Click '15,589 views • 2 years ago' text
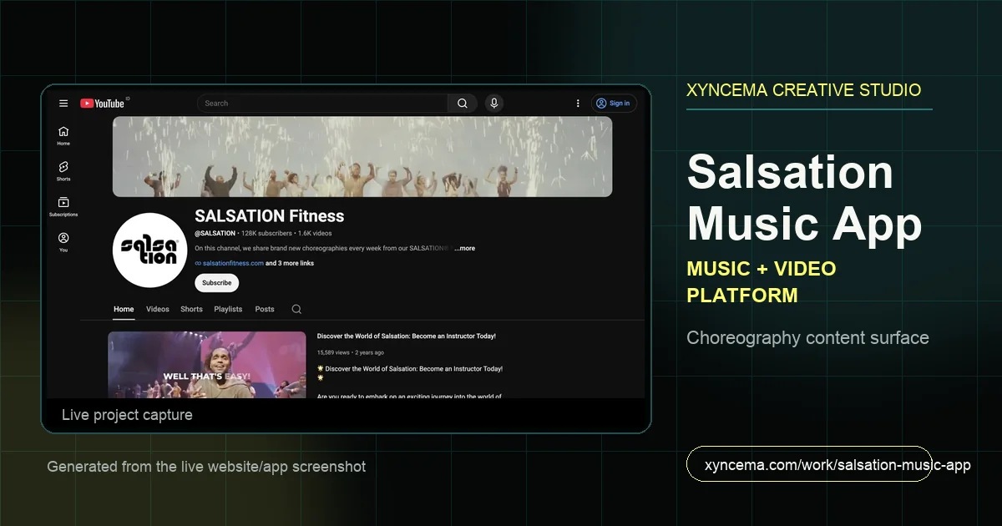This screenshot has height=526, width=1002. coord(351,353)
